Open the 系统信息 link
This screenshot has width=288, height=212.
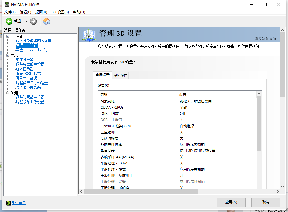pyautogui.click(x=19, y=203)
